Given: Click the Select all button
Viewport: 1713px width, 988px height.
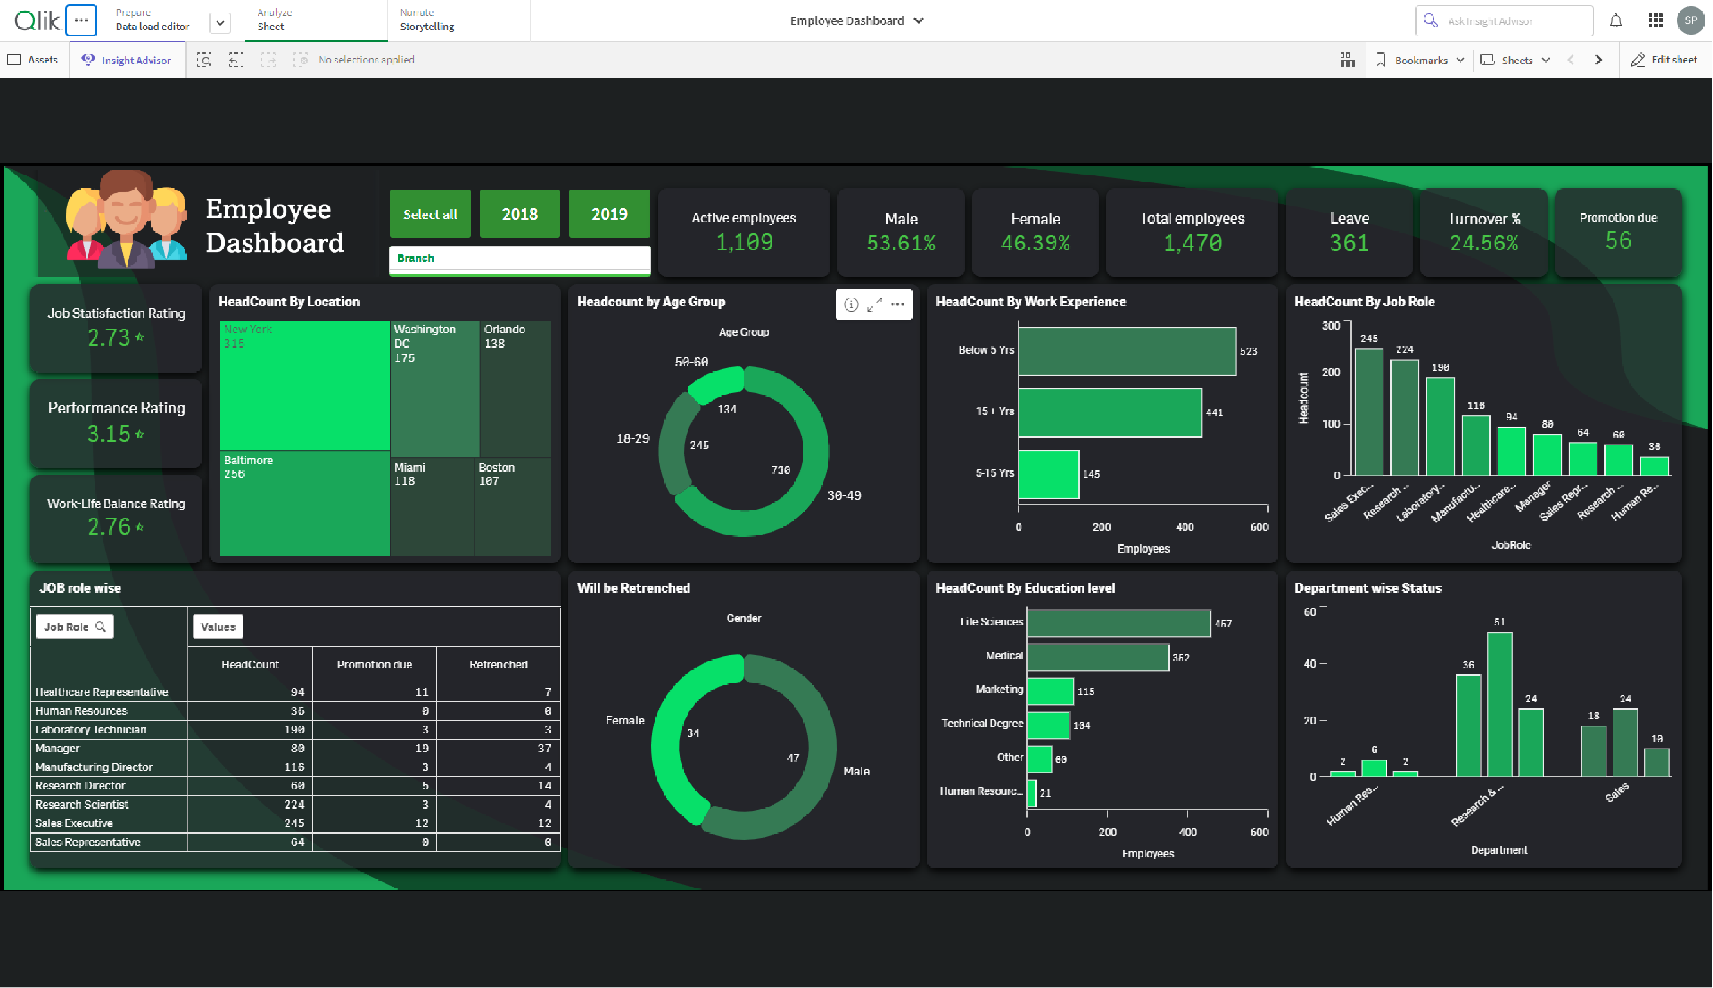Looking at the screenshot, I should (430, 213).
